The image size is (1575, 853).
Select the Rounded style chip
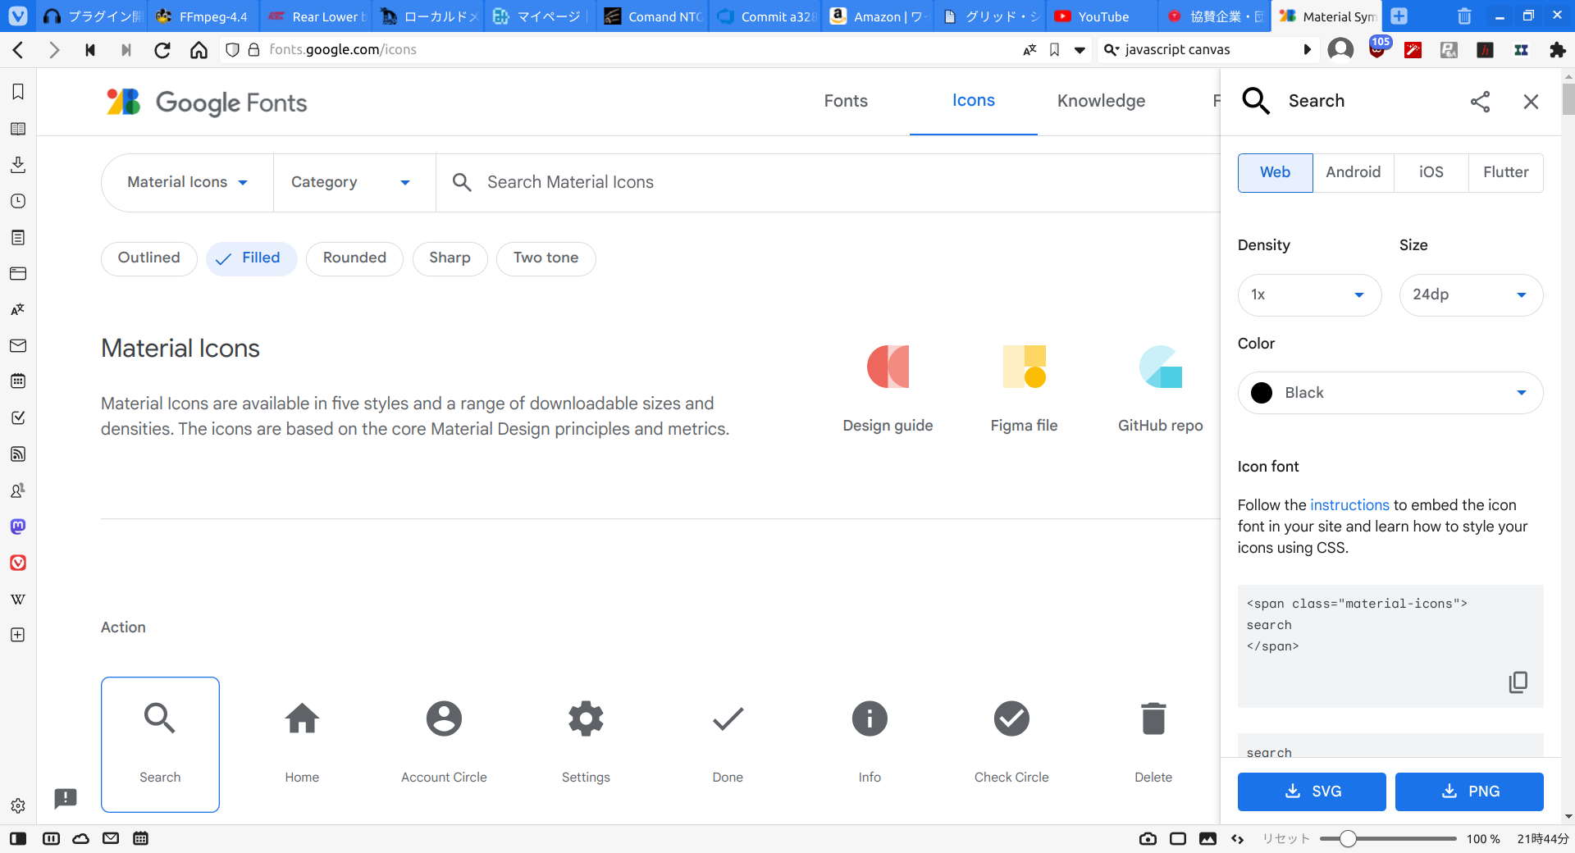point(354,258)
